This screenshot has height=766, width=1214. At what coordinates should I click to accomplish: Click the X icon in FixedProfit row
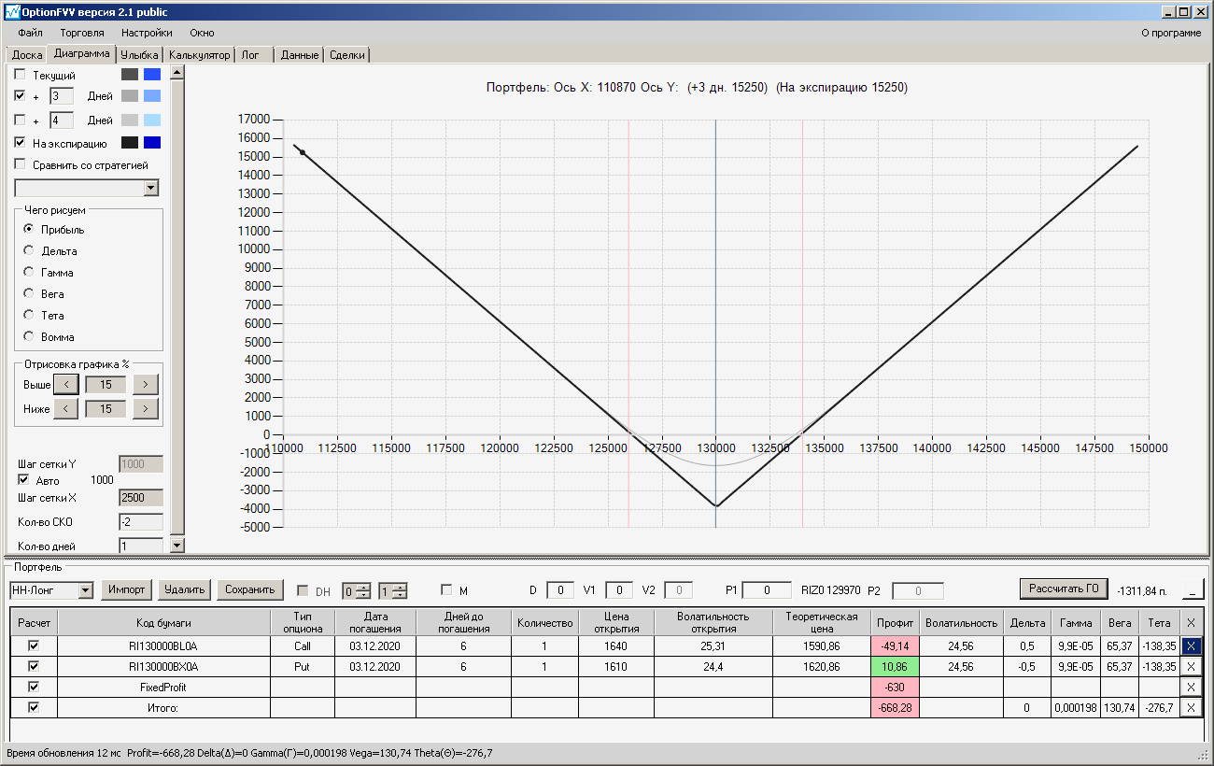[1191, 688]
